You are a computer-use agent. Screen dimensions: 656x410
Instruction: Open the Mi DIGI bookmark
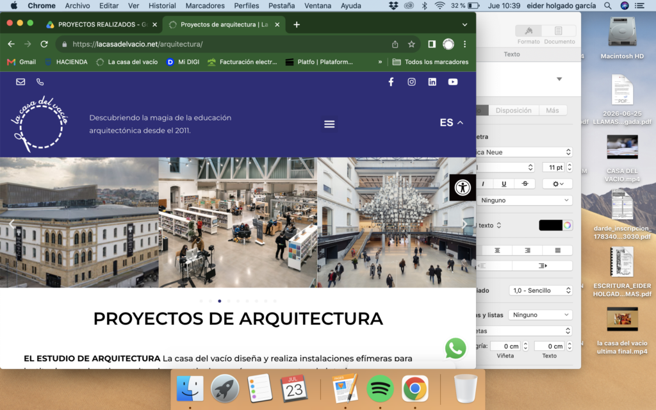click(183, 62)
